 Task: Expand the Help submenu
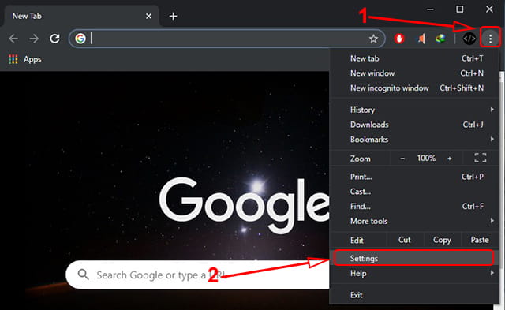click(x=414, y=273)
